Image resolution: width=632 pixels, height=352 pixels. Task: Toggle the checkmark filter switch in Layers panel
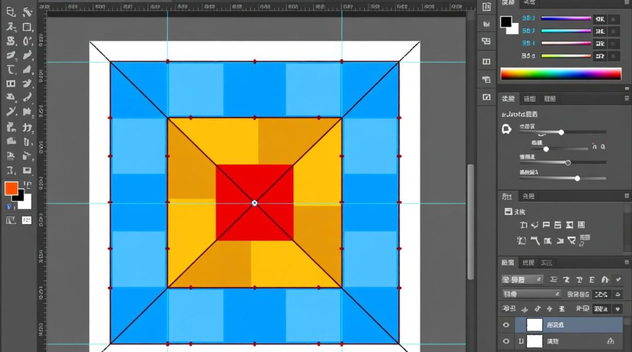(618, 280)
